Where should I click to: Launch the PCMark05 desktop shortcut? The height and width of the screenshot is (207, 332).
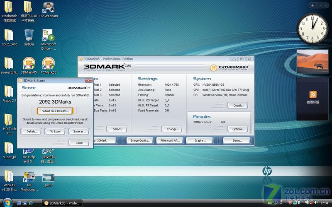pyautogui.click(x=49, y=65)
